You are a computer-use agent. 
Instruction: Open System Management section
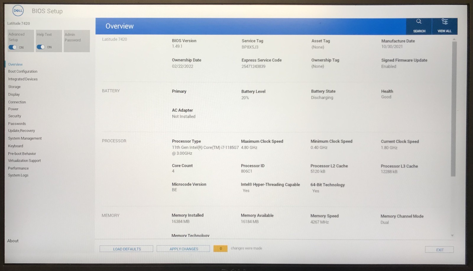25,138
